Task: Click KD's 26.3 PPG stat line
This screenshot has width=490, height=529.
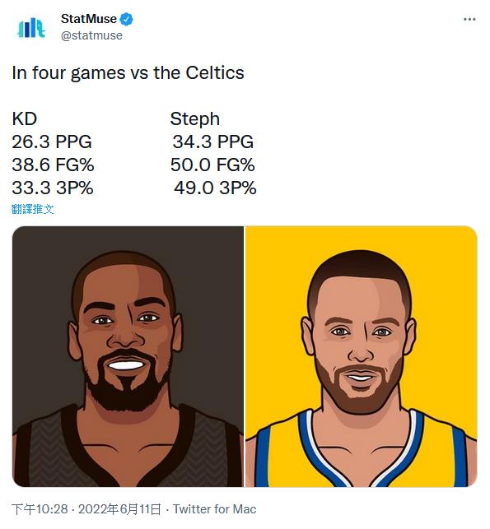Action: (52, 142)
